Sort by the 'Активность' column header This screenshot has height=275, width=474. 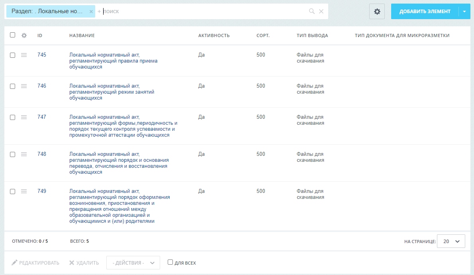214,35
